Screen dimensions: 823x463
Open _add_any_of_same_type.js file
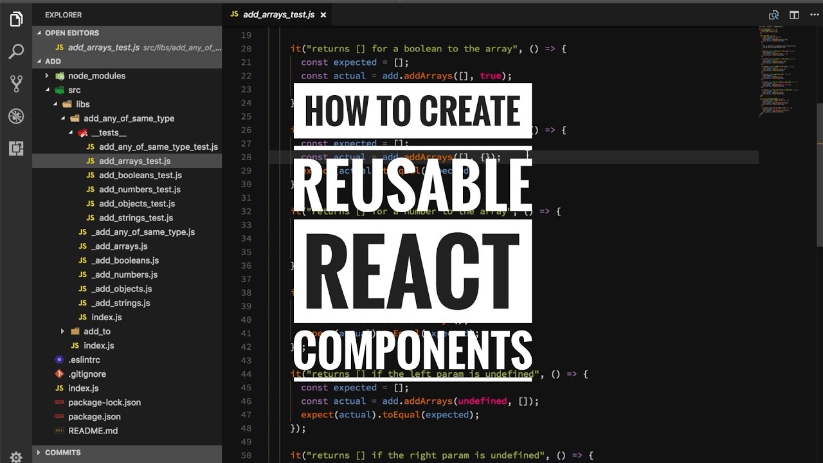point(127,232)
